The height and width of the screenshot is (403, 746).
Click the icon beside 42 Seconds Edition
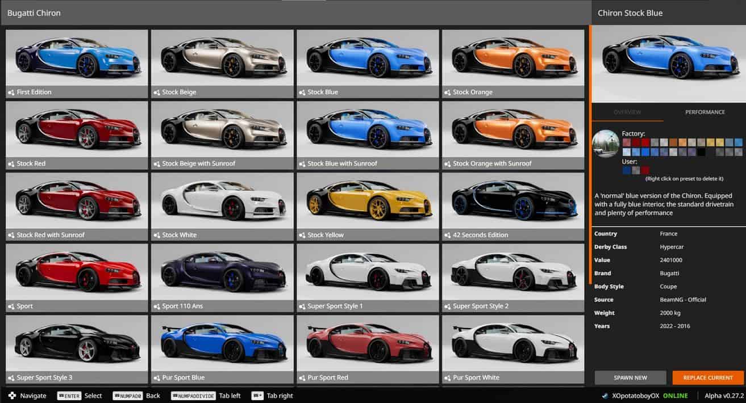[x=447, y=235]
